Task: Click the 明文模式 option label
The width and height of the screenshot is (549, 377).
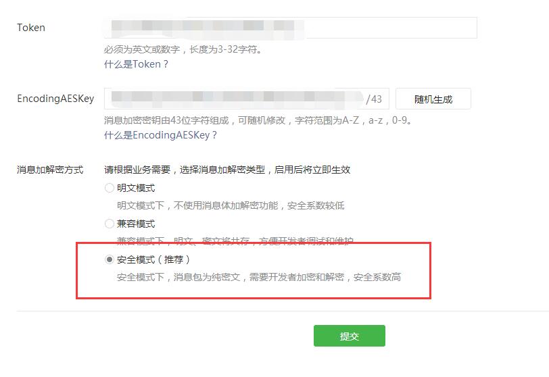Action: point(136,188)
